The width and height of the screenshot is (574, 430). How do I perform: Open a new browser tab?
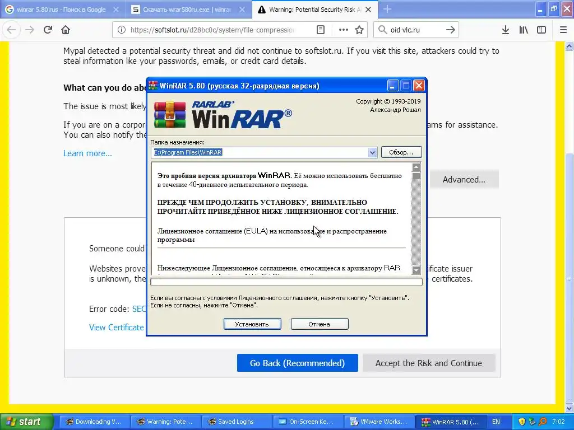[387, 10]
